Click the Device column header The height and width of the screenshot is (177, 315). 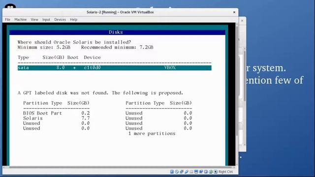point(92,58)
